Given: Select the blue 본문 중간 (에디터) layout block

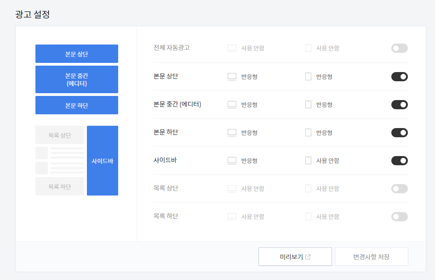Looking at the screenshot, I should (x=77, y=79).
